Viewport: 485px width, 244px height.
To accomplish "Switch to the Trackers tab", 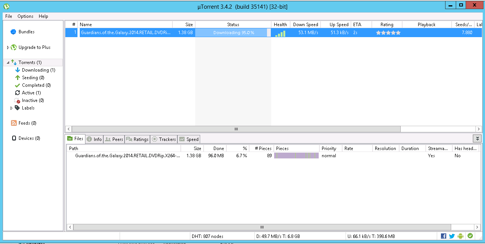I will pyautogui.click(x=164, y=139).
